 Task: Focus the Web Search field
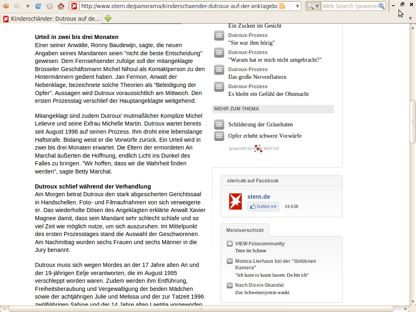[x=350, y=6]
